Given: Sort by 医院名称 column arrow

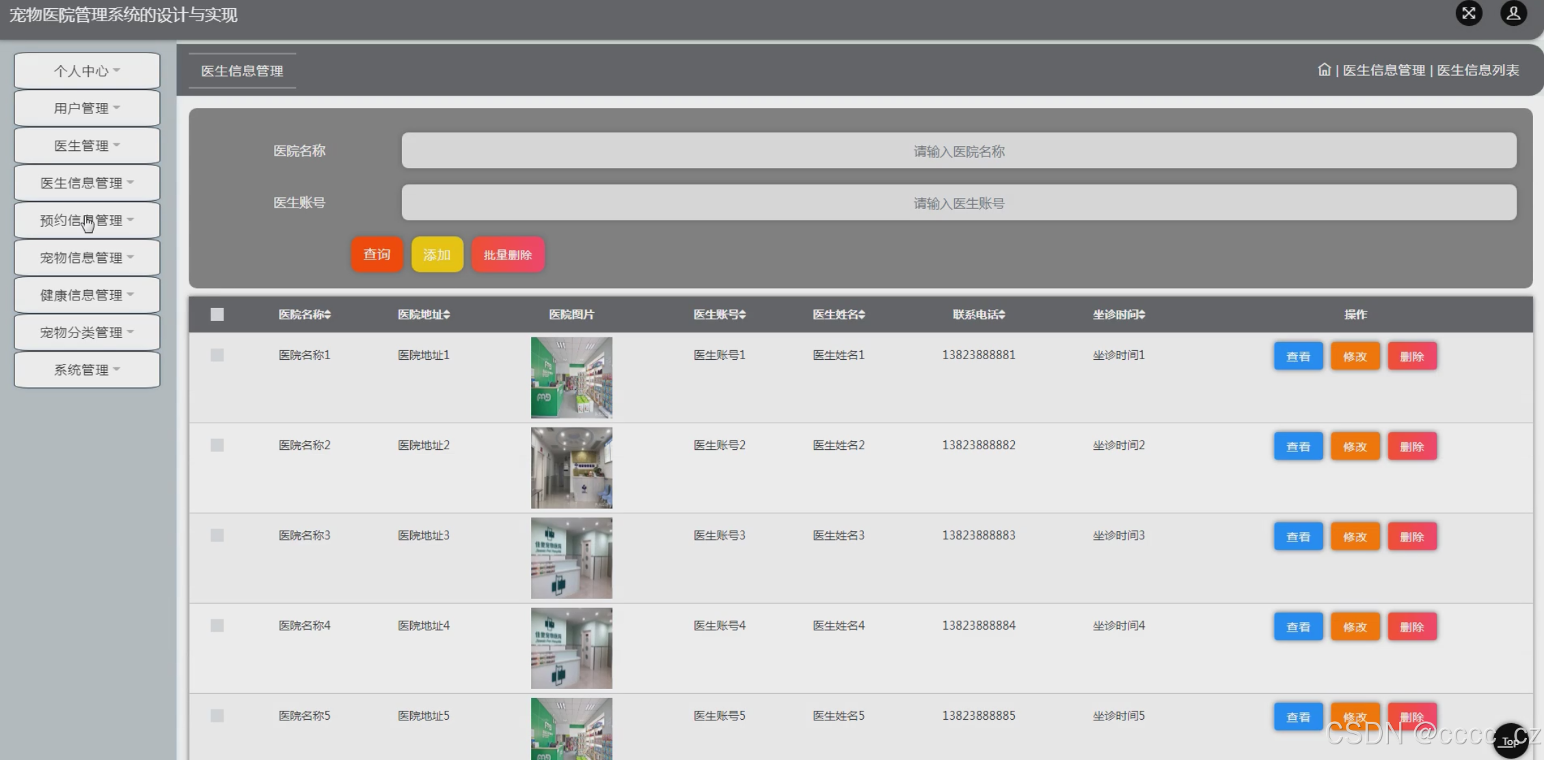Looking at the screenshot, I should [328, 315].
